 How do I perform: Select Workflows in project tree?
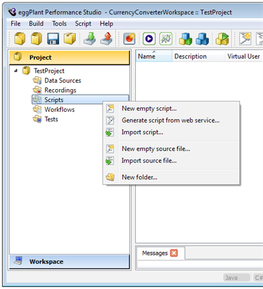[x=60, y=110]
